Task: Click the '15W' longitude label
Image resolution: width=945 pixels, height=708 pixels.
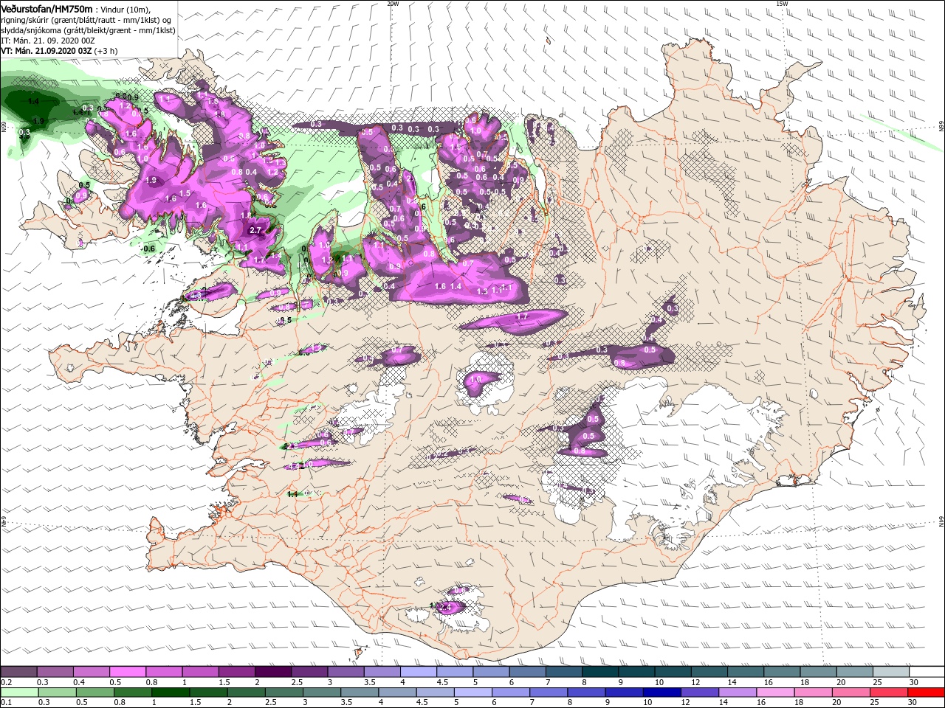Action: pyautogui.click(x=782, y=4)
